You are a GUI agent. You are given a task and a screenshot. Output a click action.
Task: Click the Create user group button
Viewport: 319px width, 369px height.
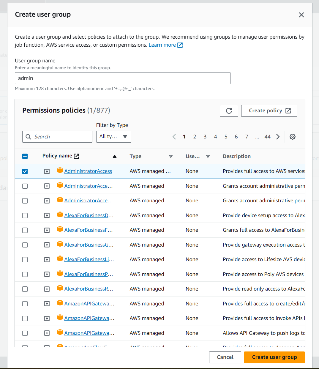click(x=274, y=357)
